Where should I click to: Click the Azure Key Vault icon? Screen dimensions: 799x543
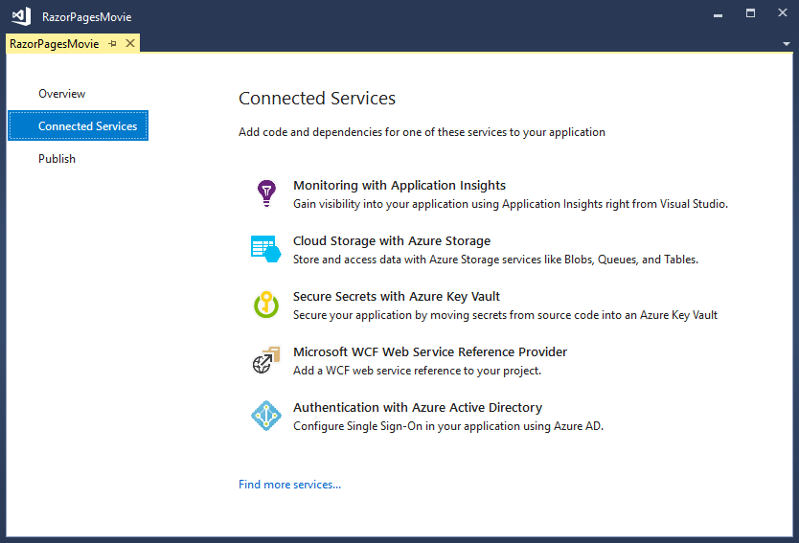[x=265, y=304]
